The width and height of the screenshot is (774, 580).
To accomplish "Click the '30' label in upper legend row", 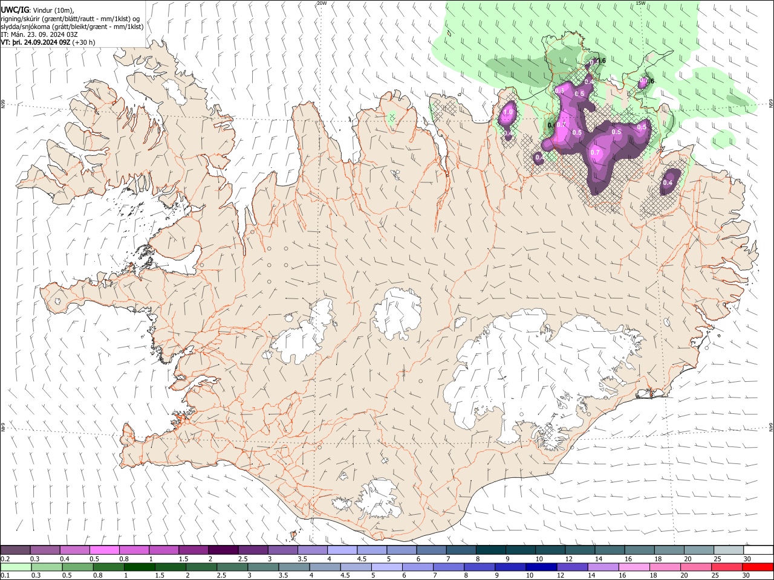I will click(747, 559).
